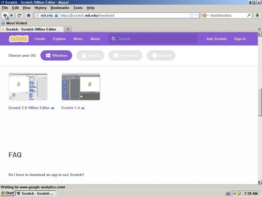Go back with the browser back arrow

tap(5, 15)
